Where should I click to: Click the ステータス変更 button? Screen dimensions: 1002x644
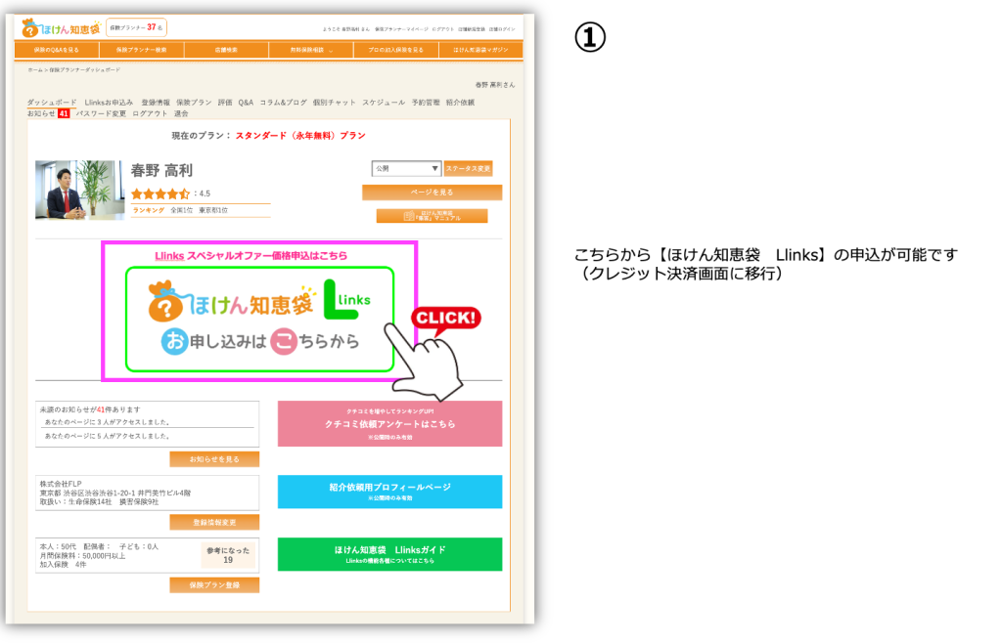pos(468,168)
